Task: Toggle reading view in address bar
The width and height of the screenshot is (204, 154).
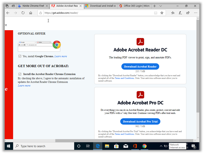Action: click(x=156, y=13)
